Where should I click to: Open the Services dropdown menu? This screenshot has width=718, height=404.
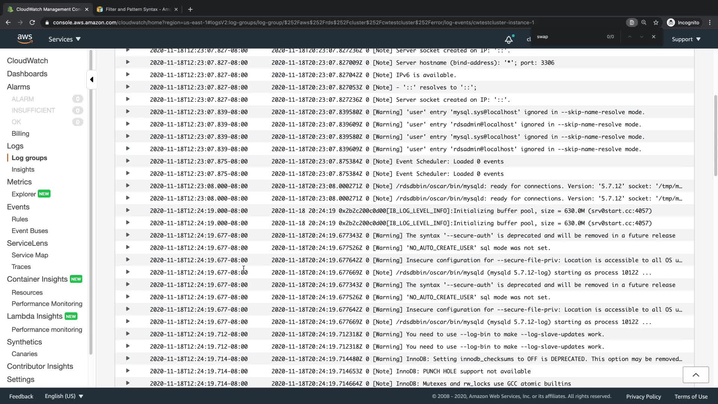coord(64,39)
